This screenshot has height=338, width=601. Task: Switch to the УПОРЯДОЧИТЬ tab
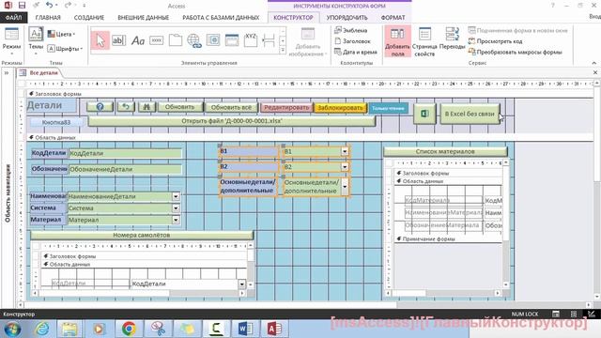coord(347,18)
